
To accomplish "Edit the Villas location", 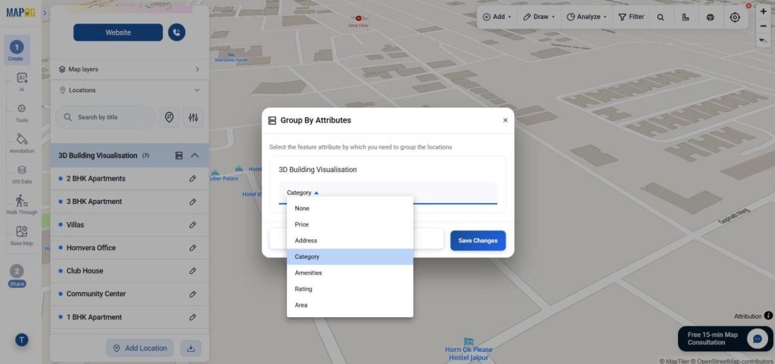I will (x=193, y=225).
